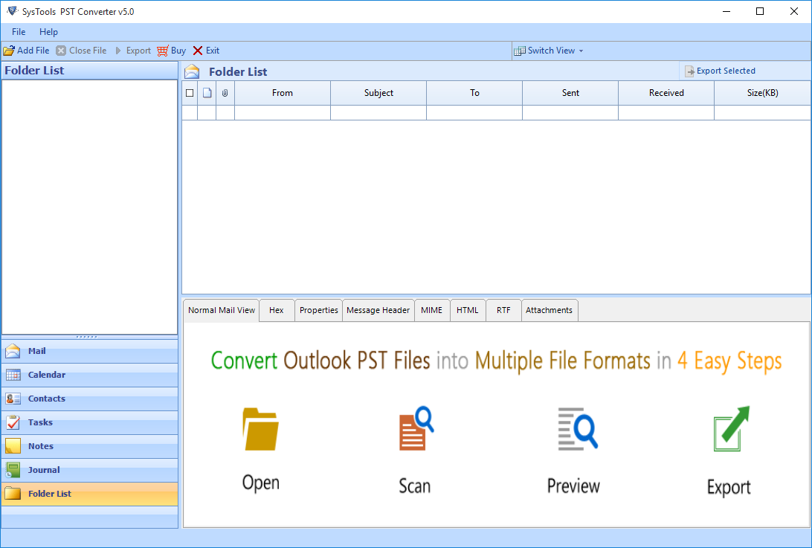Expand the Export toolbar option
The width and height of the screenshot is (812, 548).
click(135, 50)
